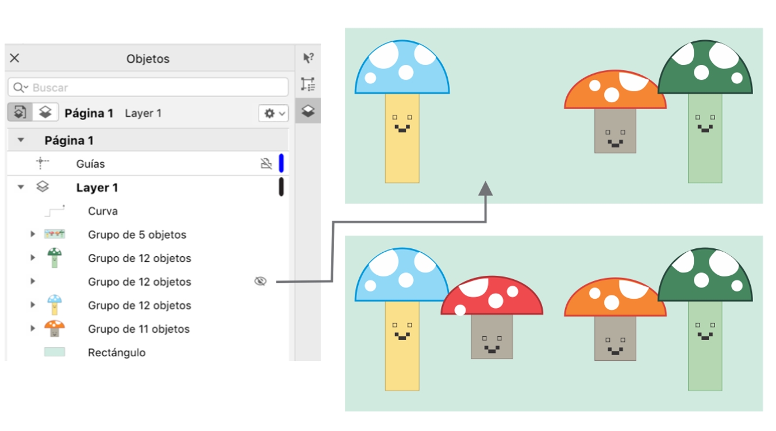Click the blue color bar for Guías
The height and width of the screenshot is (431, 776).
click(x=281, y=163)
